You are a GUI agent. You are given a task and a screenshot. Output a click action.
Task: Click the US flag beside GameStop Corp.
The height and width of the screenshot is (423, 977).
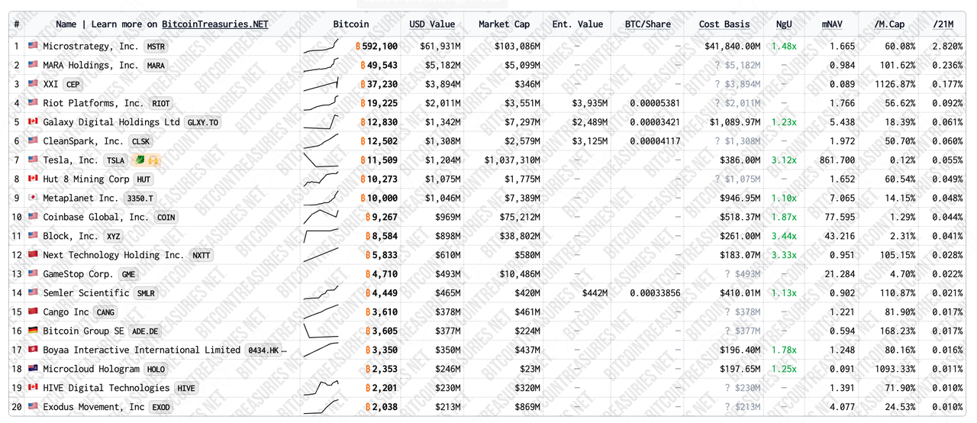point(33,274)
